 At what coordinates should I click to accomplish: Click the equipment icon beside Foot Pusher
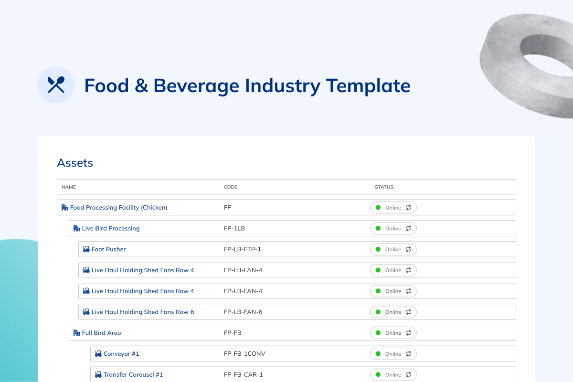click(86, 249)
